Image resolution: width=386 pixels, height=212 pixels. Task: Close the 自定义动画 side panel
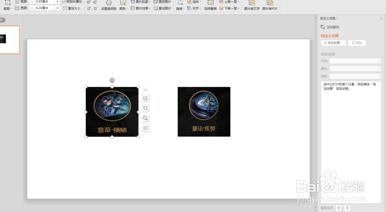pyautogui.click(x=381, y=19)
